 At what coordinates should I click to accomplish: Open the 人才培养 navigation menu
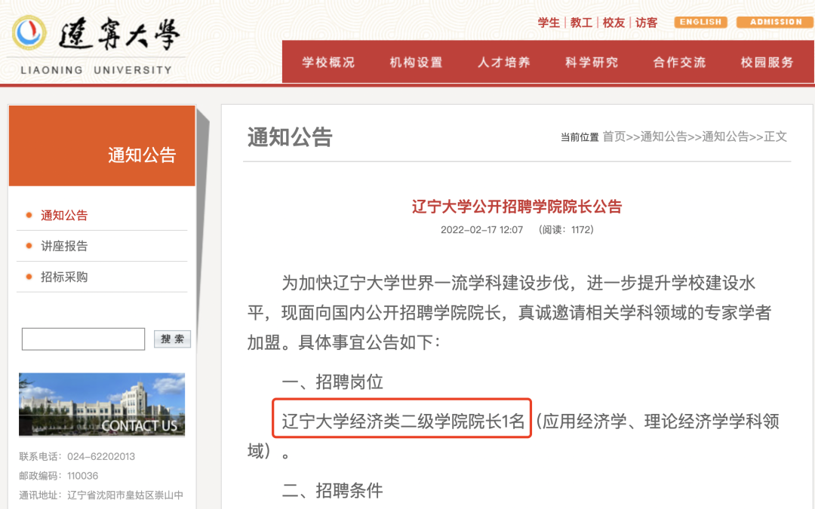tap(504, 63)
